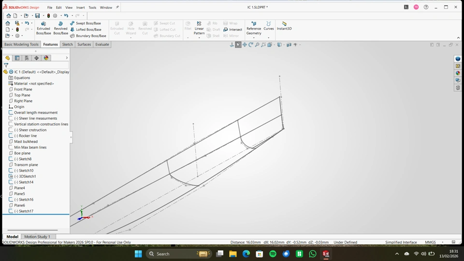Open Spotify from the Windows taskbar

click(x=273, y=254)
